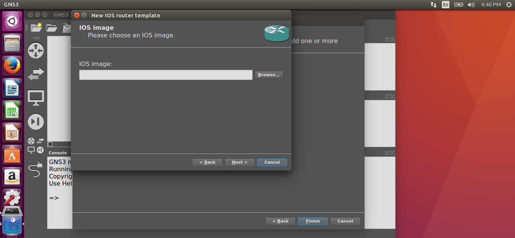515x238 pixels.
Task: Float the topmost right-side dock panel
Action: tap(387, 39)
